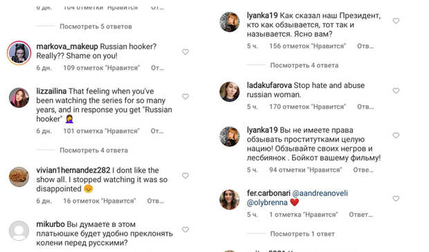
Task: View the 109 likes on markova_makeup's comment
Action: click(x=102, y=68)
